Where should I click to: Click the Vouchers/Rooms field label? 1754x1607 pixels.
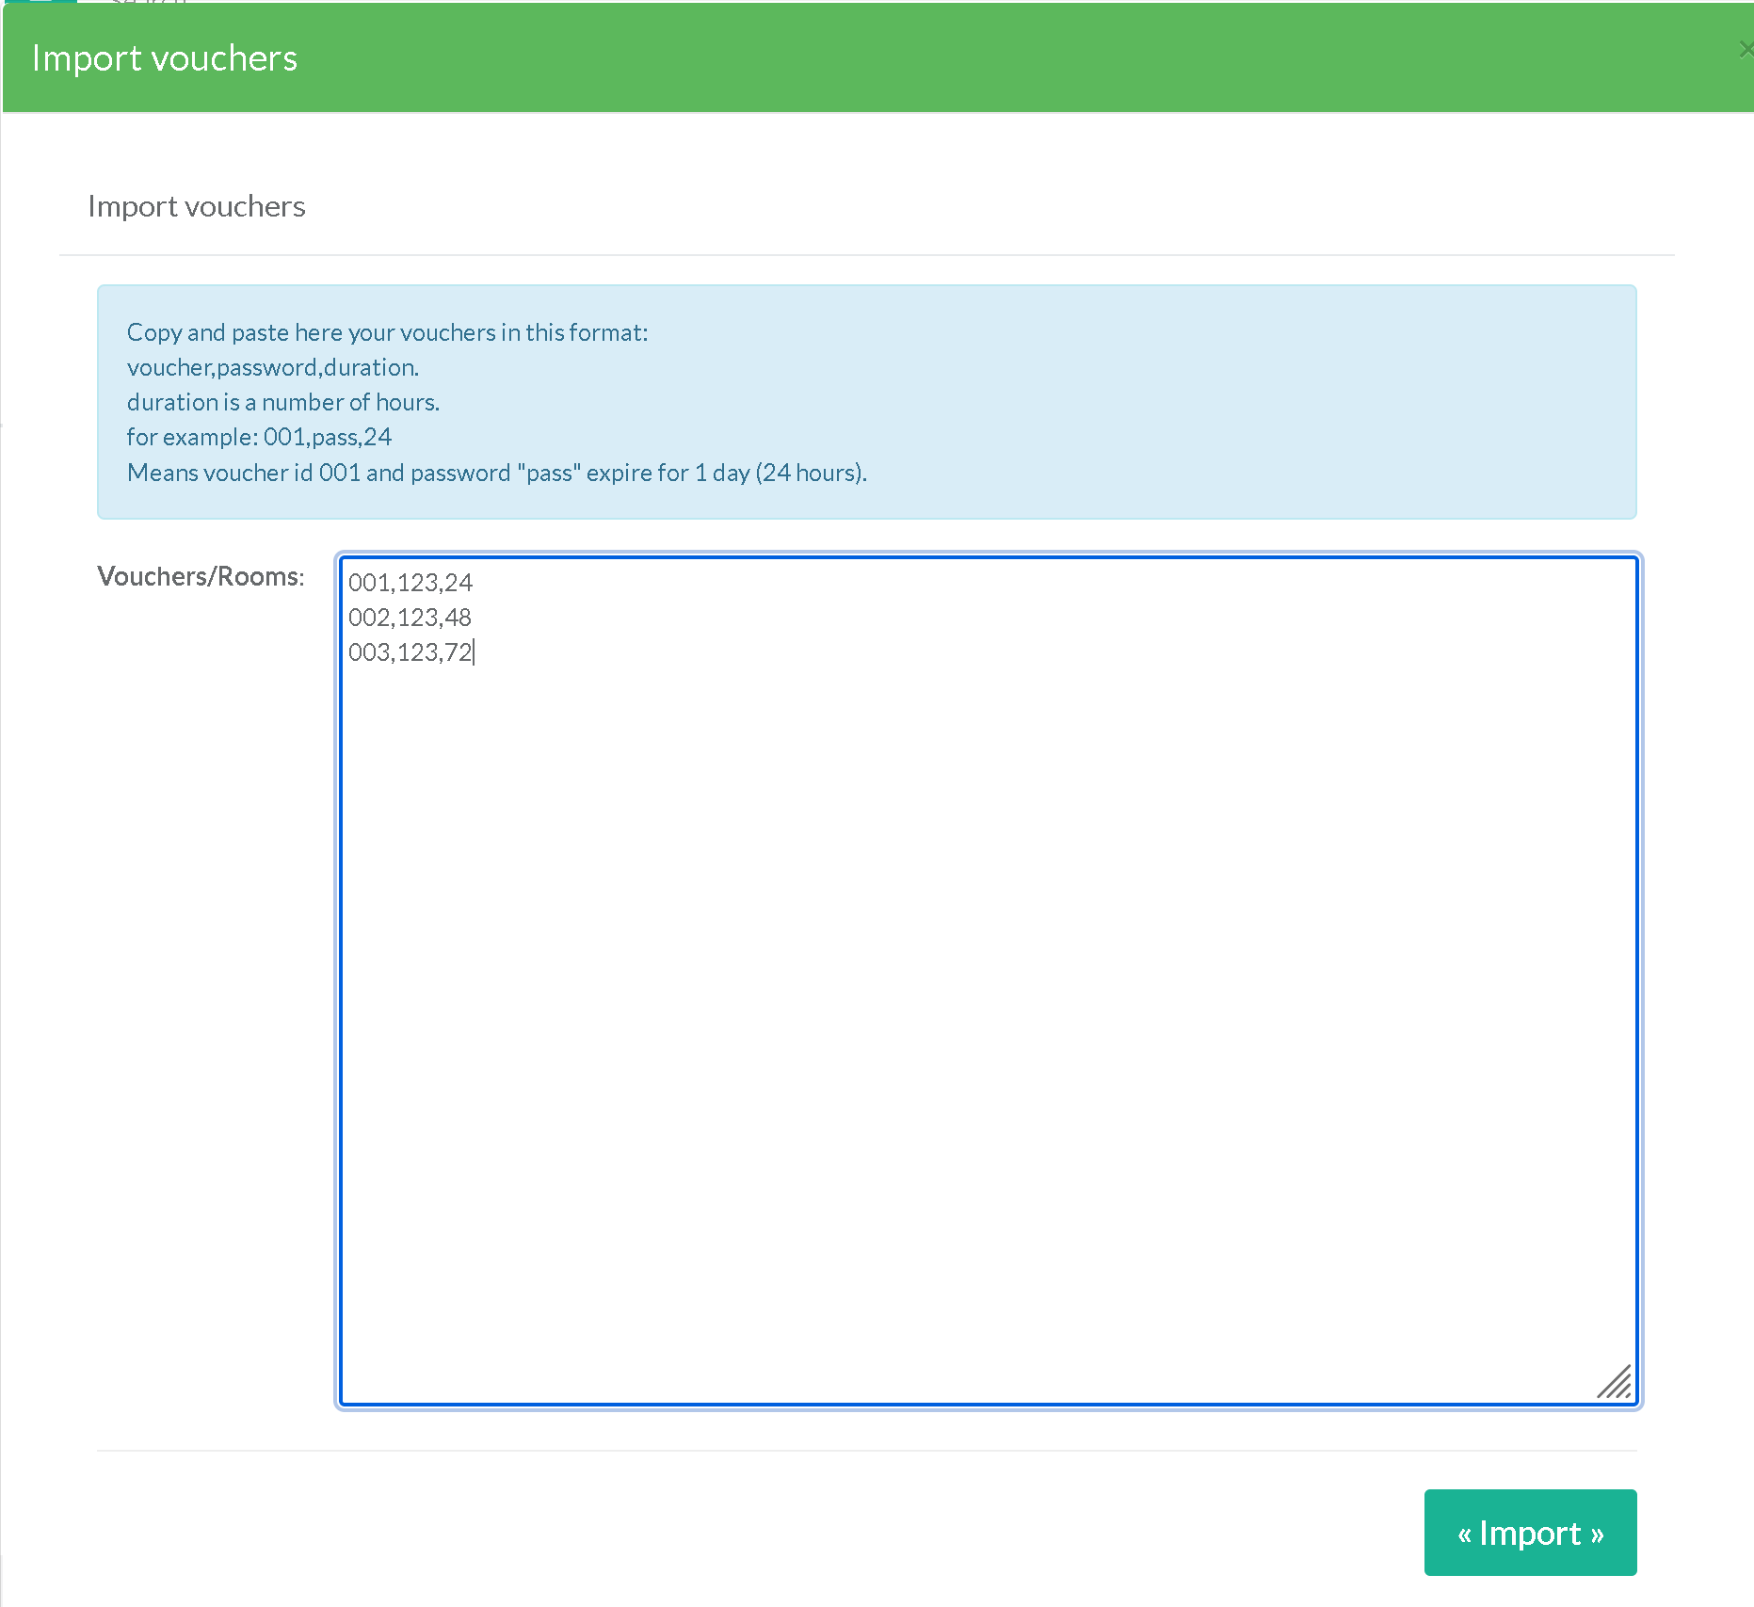tap(201, 576)
